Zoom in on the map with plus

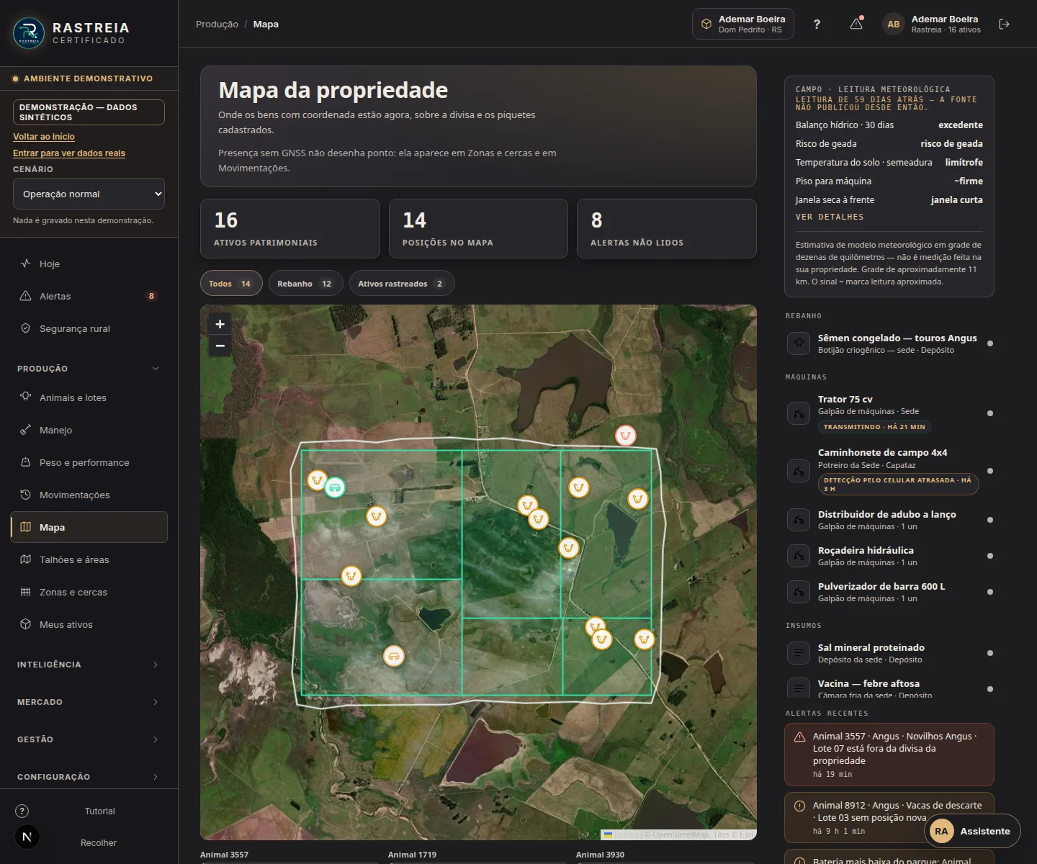point(220,324)
